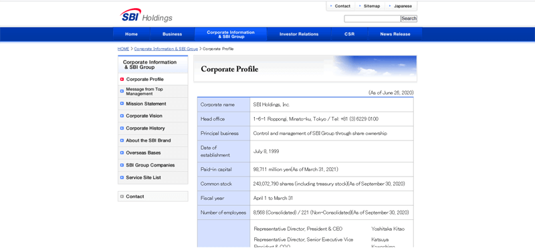Click the 'April 1 to March 31' value
The height and width of the screenshot is (248, 535).
[273, 198]
